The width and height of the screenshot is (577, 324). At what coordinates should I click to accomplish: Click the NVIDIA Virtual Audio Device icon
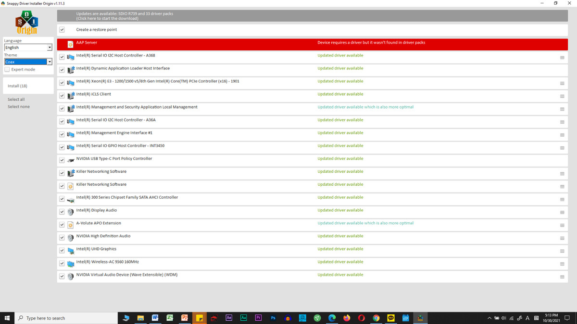coord(71,277)
